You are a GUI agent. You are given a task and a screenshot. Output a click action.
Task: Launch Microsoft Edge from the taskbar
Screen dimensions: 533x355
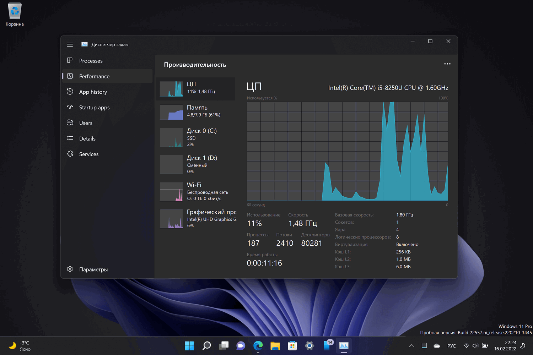258,345
